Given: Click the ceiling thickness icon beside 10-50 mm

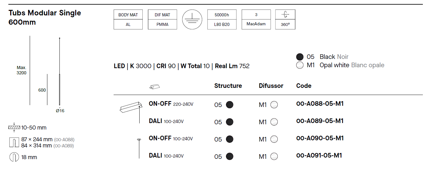Looking at the screenshot, I should [x=14, y=127].
